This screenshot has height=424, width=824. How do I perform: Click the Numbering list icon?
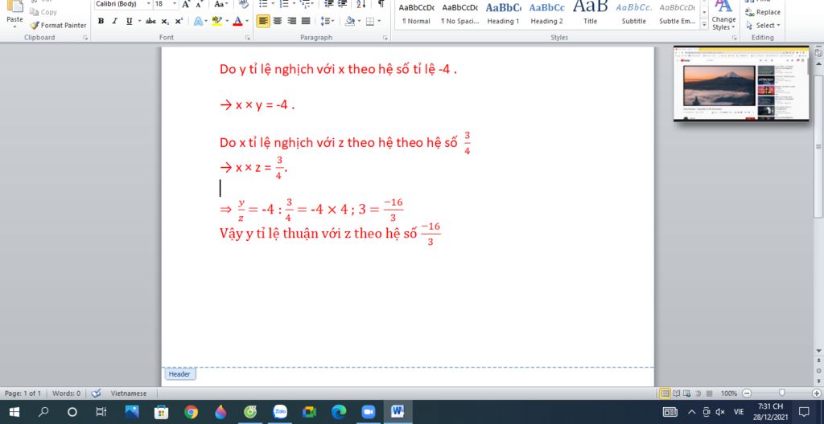[284, 4]
